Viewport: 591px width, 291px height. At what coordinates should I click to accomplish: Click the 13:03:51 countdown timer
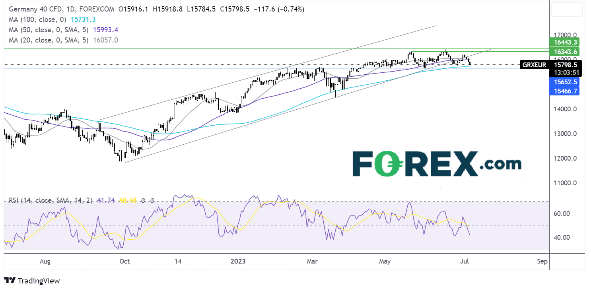(565, 73)
